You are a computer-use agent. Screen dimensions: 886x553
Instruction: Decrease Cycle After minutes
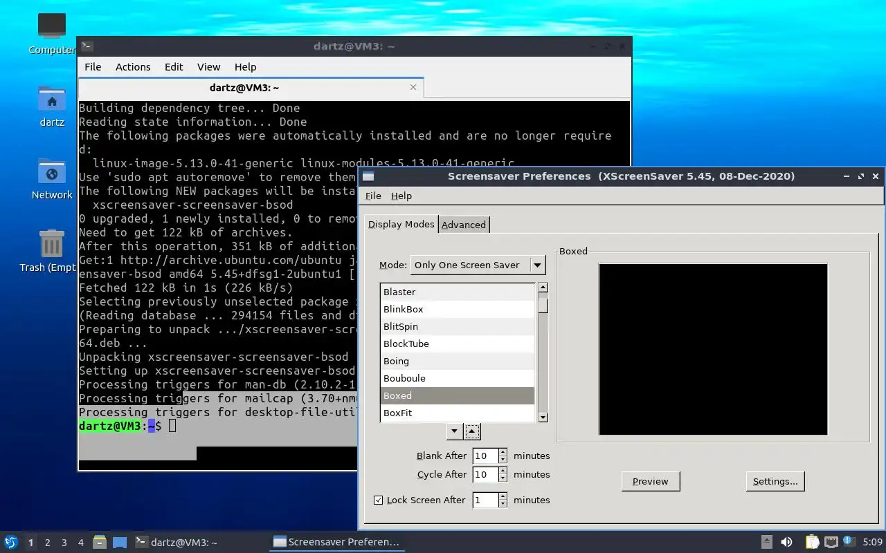pyautogui.click(x=503, y=478)
